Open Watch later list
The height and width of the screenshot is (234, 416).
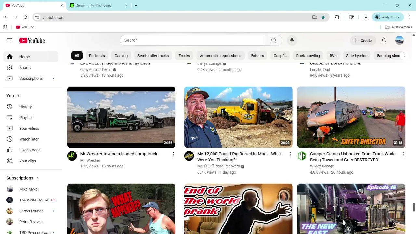click(x=31, y=139)
